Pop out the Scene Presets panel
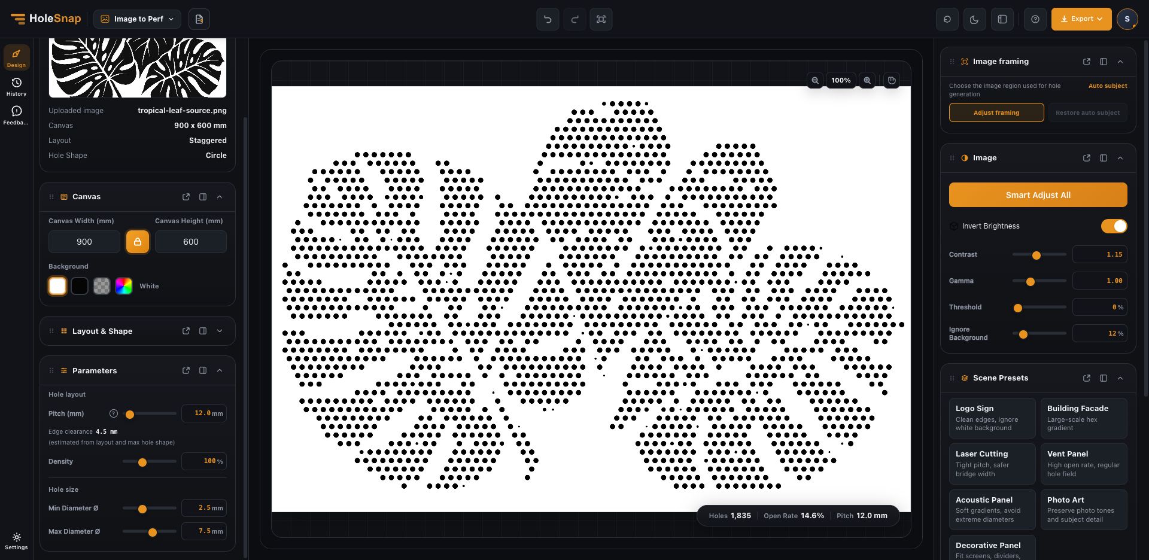The image size is (1149, 560). pyautogui.click(x=1087, y=378)
